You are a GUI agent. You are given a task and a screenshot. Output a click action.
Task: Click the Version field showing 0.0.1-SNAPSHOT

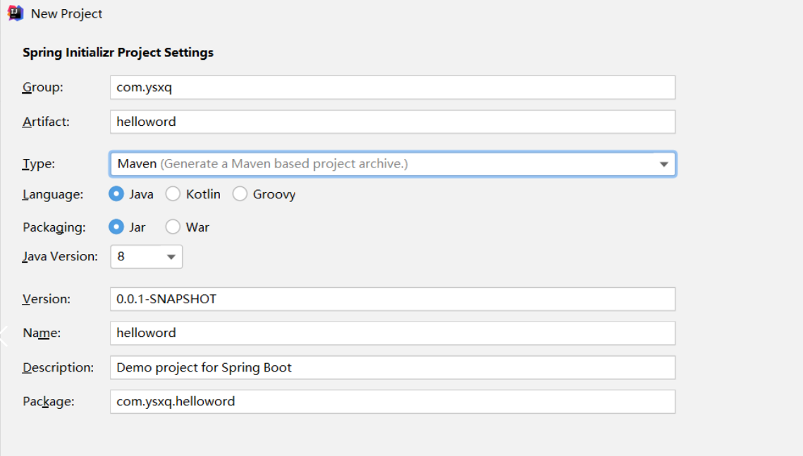point(392,299)
